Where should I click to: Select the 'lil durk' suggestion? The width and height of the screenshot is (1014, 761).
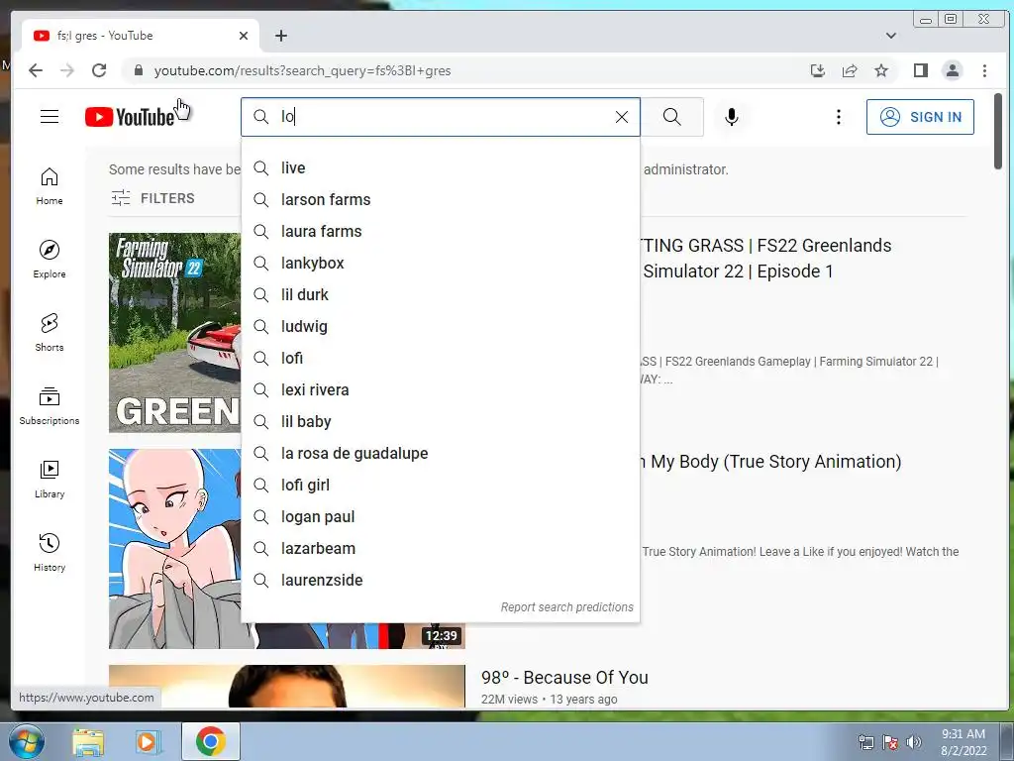441,295
